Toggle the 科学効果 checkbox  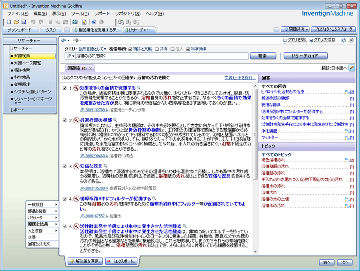click(x=188, y=49)
